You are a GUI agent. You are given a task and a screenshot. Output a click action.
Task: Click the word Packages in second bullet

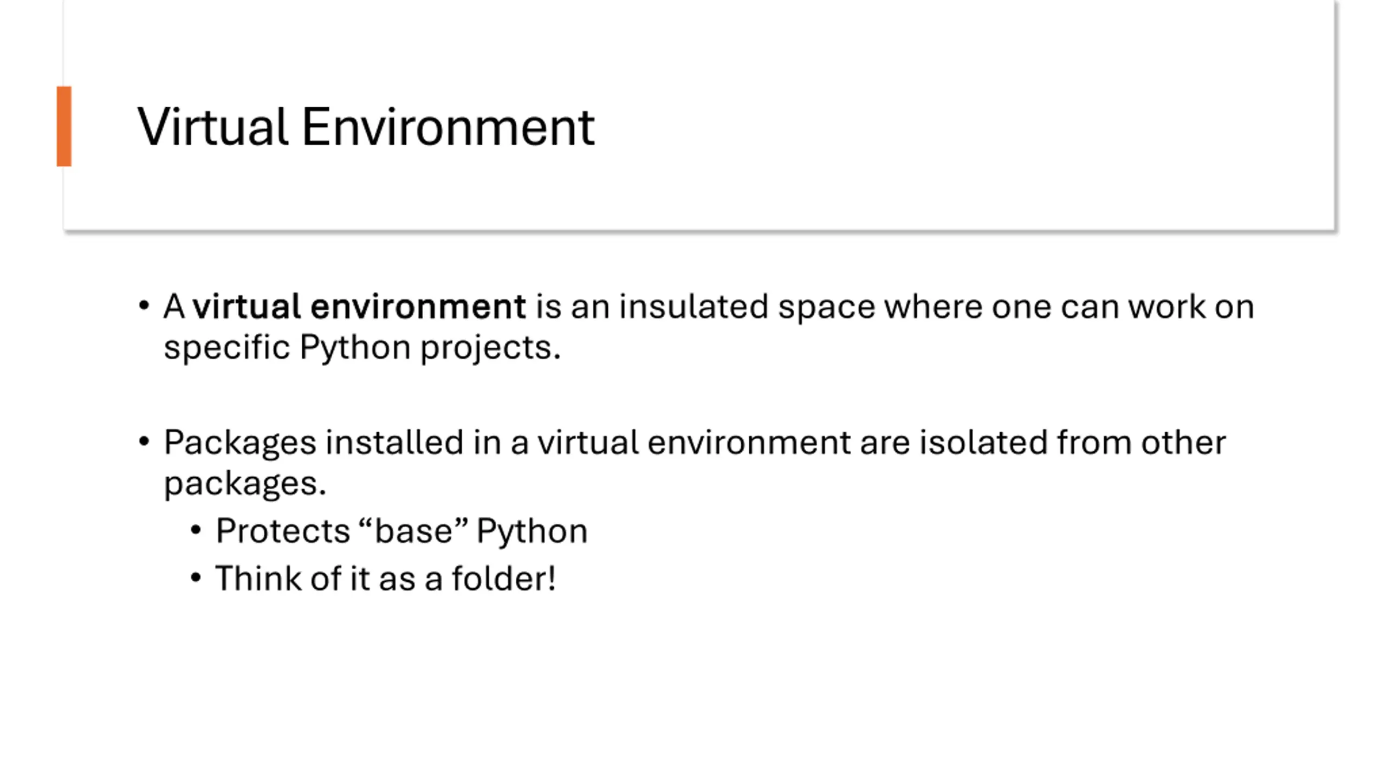point(239,444)
